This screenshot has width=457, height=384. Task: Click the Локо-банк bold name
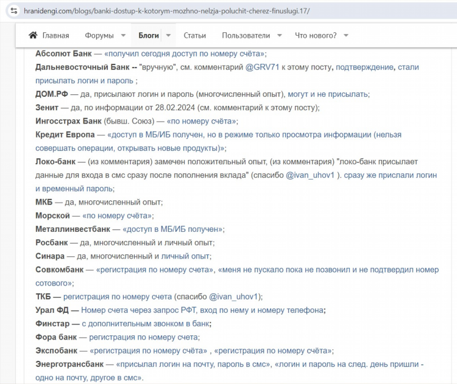click(55, 162)
